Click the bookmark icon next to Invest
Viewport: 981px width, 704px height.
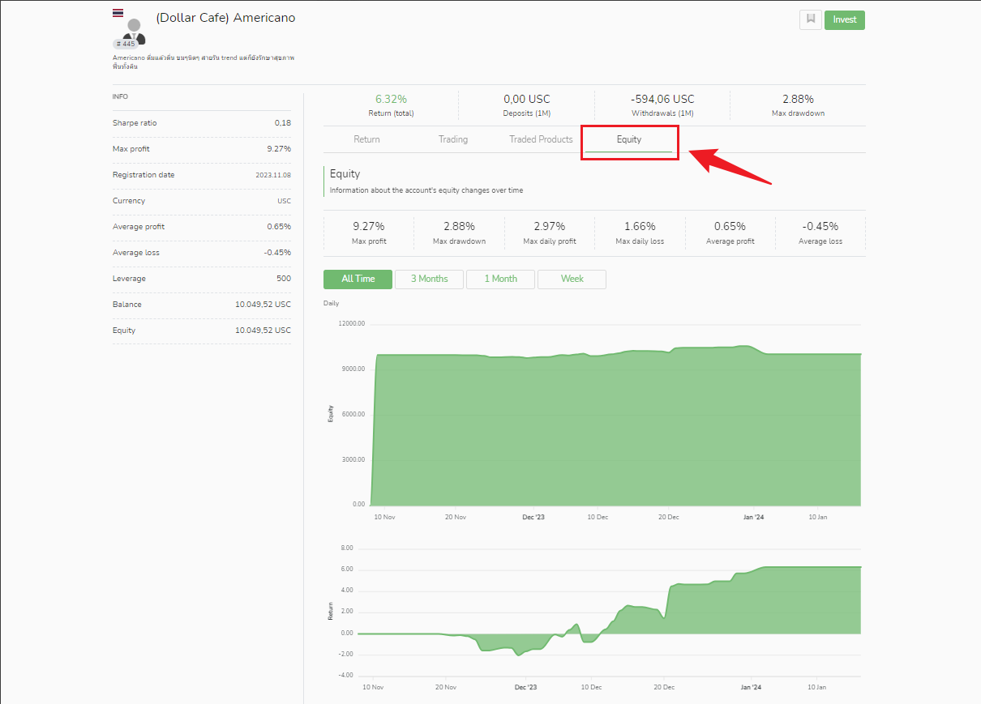tap(810, 19)
